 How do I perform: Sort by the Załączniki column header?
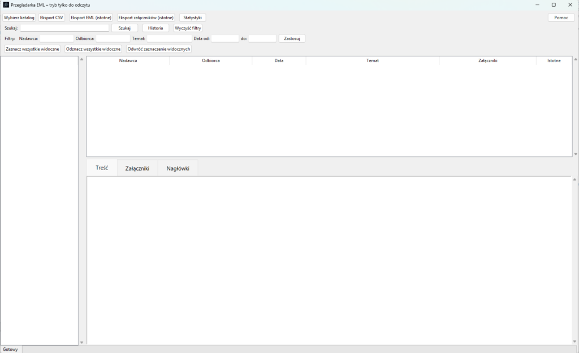pos(488,60)
